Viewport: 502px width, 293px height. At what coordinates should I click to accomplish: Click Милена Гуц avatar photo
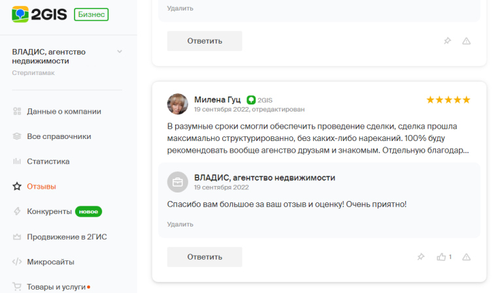point(178,104)
